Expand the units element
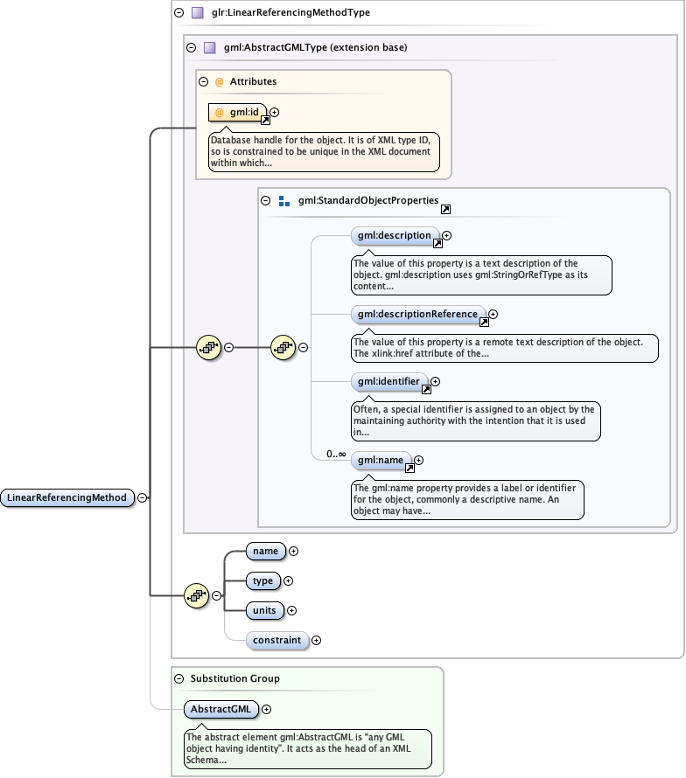 click(292, 611)
